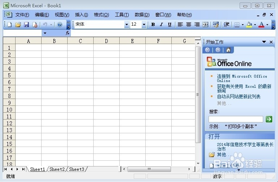Screen dimensions: 278x182
Task: Expand formatting toolbar options chevron
Action: pyautogui.click(x=273, y=25)
